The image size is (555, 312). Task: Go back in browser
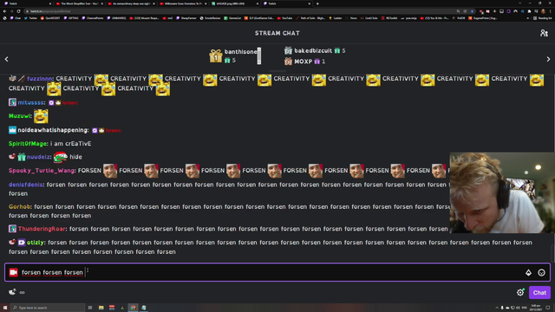pos(4,11)
